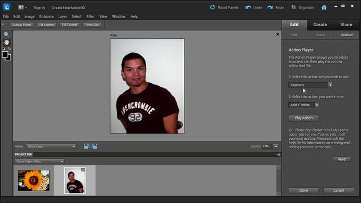The width and height of the screenshot is (361, 203).
Task: Open the Edit menu
Action: pos(16,16)
